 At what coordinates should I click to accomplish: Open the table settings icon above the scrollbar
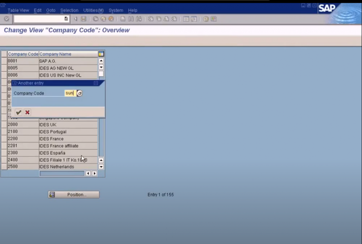101,54
